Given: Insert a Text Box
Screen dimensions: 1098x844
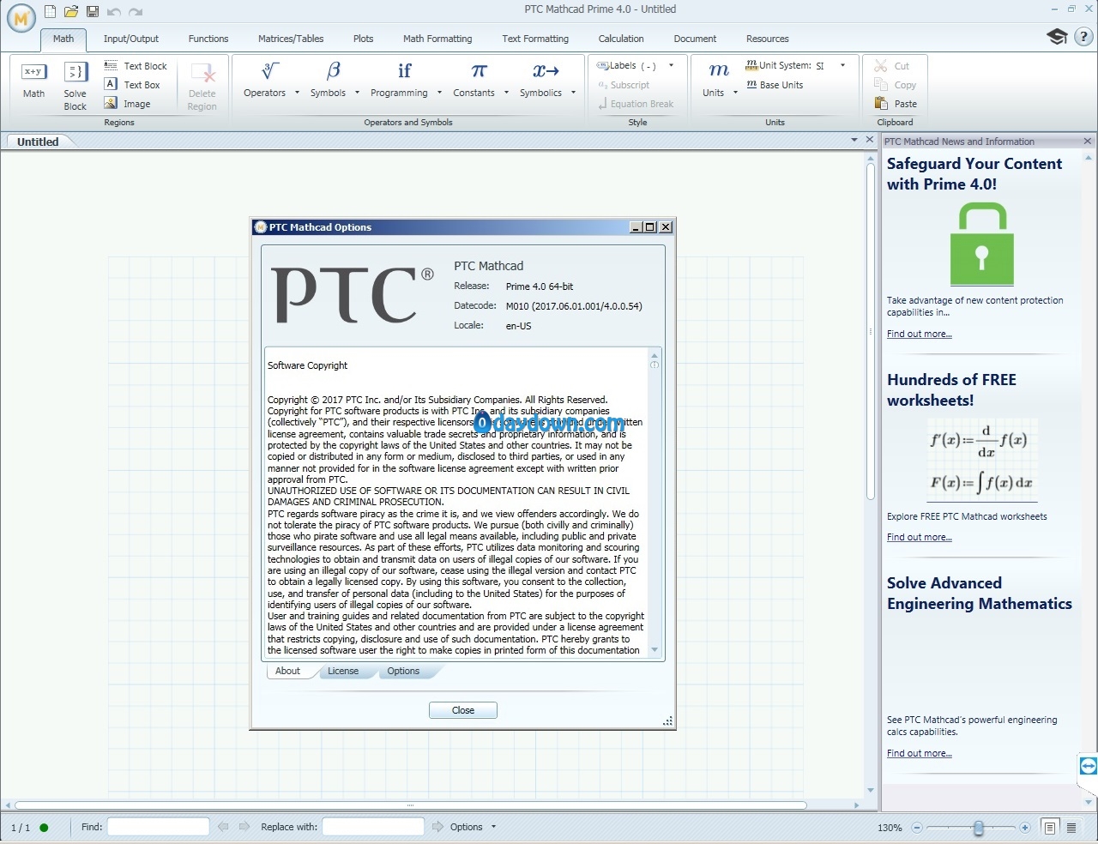Looking at the screenshot, I should point(132,85).
